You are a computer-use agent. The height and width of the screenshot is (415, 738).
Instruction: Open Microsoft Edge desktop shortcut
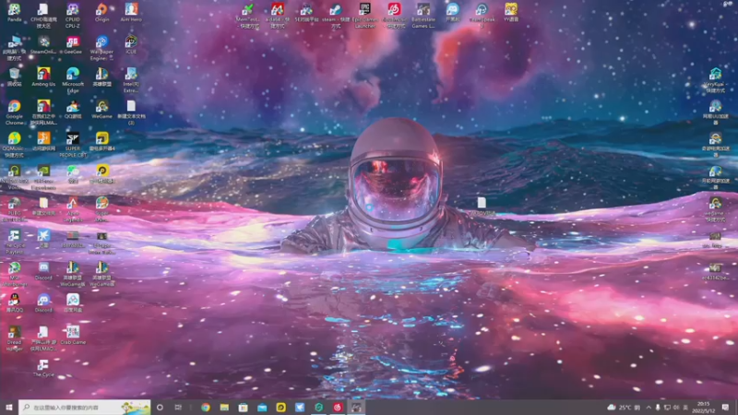coord(73,80)
